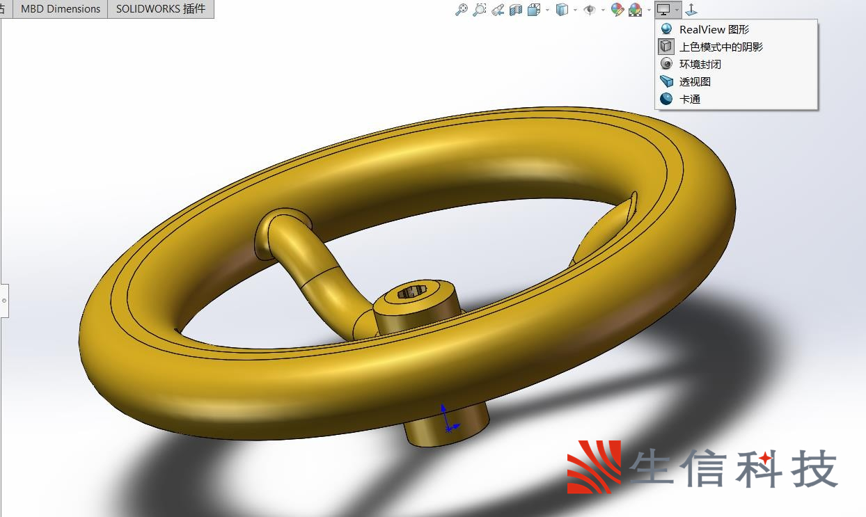Viewport: 866px width, 517px height.
Task: Toggle 上色模式中的阴影 shadows option
Action: (721, 47)
